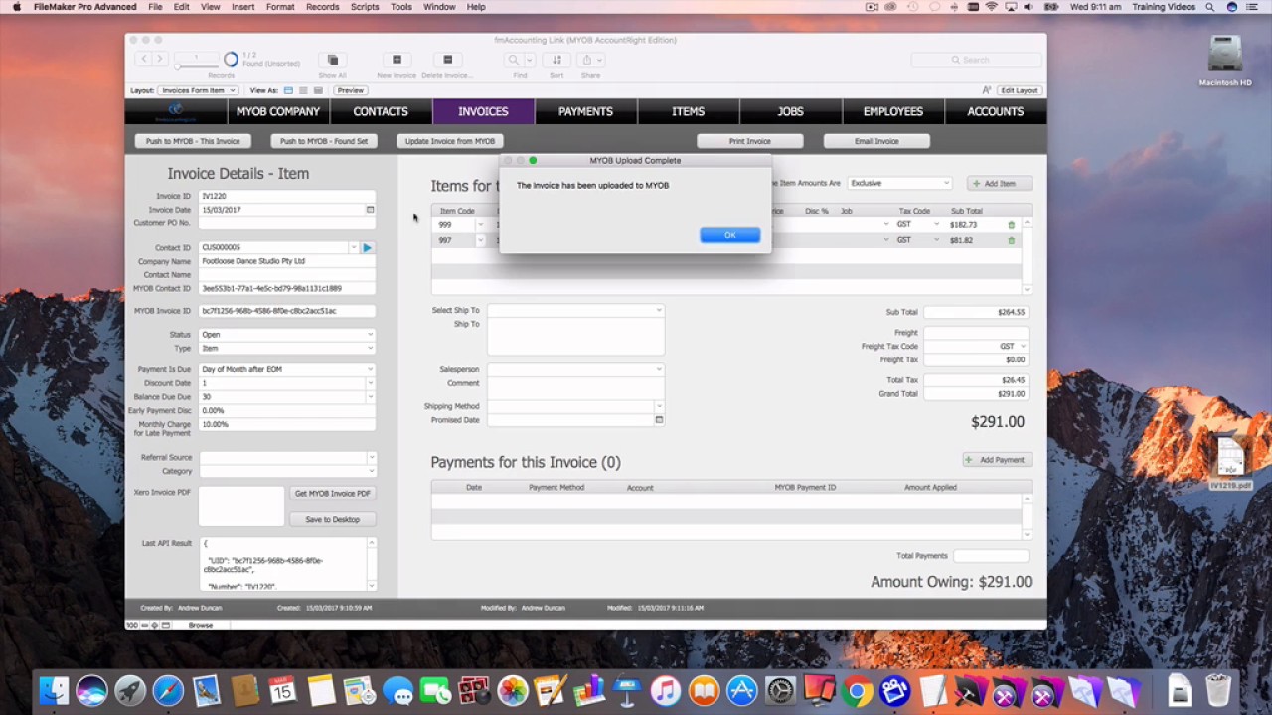Switch to the PAYMENTS tab
The width and height of the screenshot is (1272, 715).
(585, 112)
